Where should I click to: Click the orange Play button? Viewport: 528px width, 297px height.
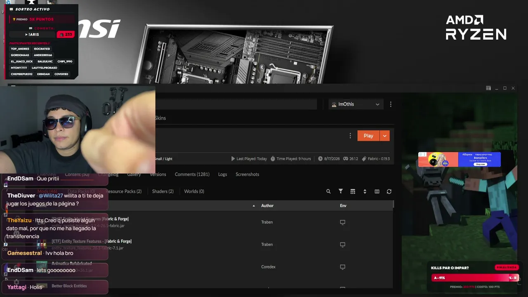(x=368, y=136)
